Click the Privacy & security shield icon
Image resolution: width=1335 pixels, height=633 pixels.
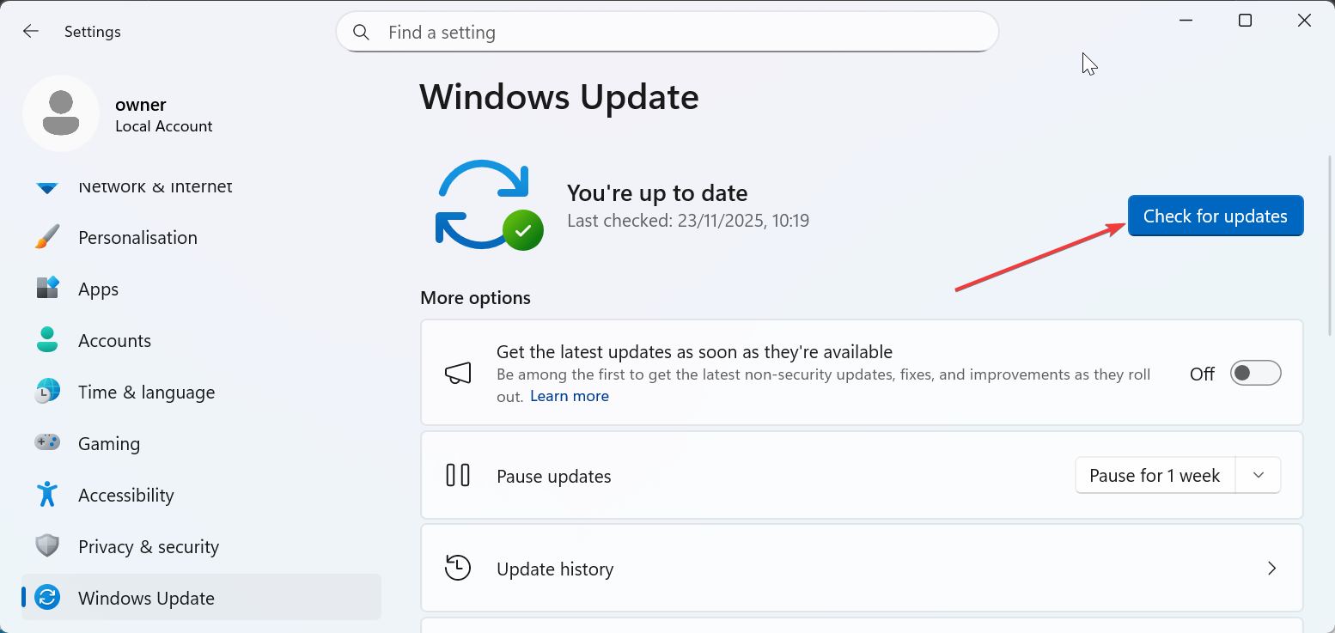click(x=47, y=546)
